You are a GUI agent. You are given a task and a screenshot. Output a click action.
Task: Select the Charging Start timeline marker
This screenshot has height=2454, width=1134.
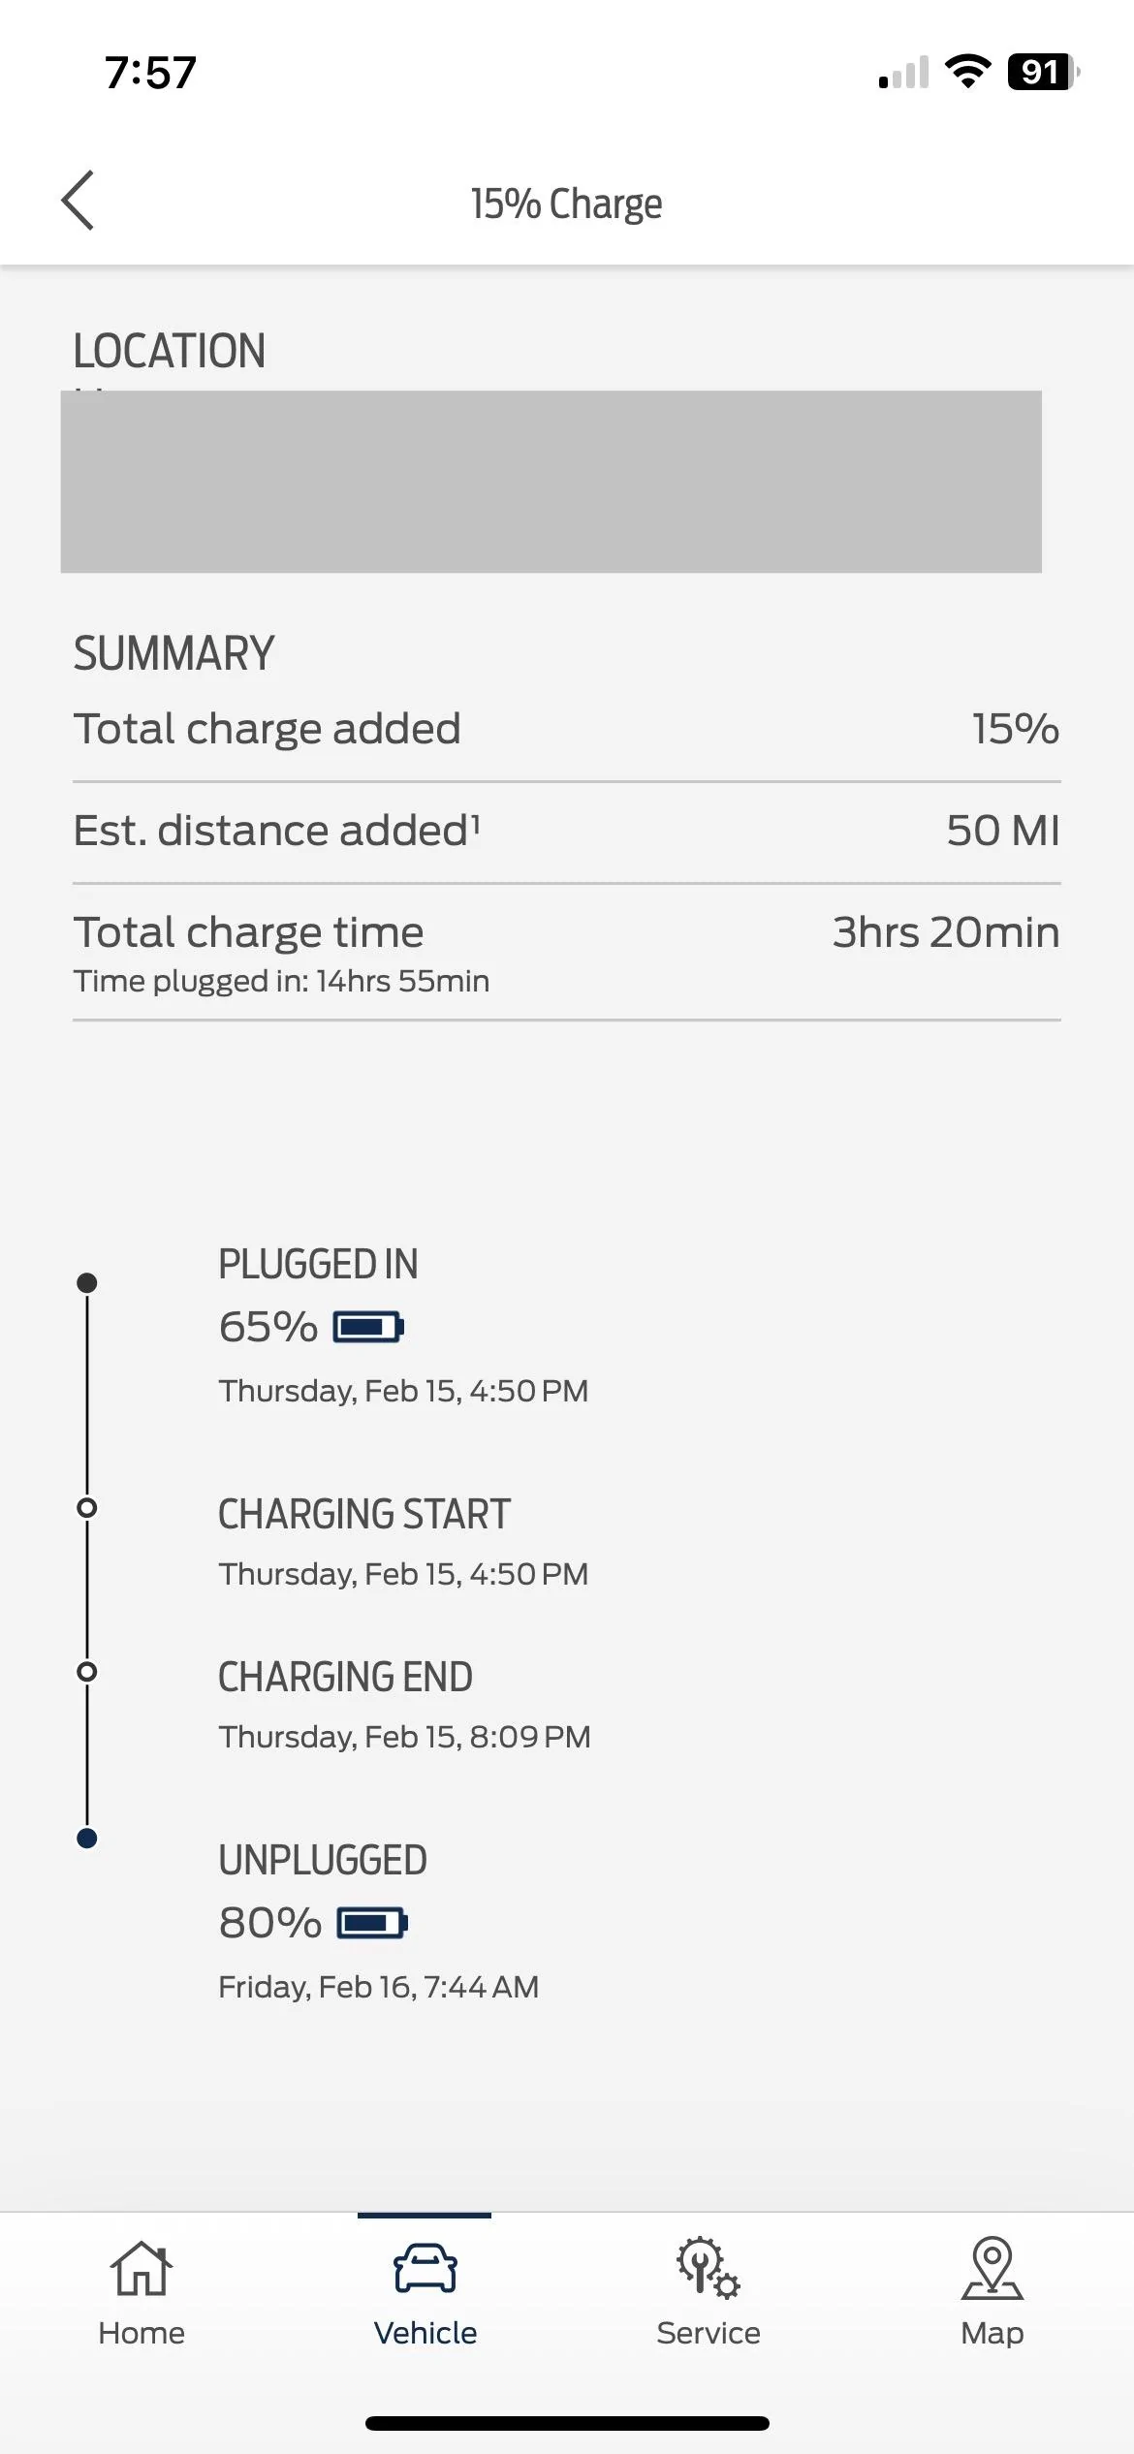tap(87, 1508)
